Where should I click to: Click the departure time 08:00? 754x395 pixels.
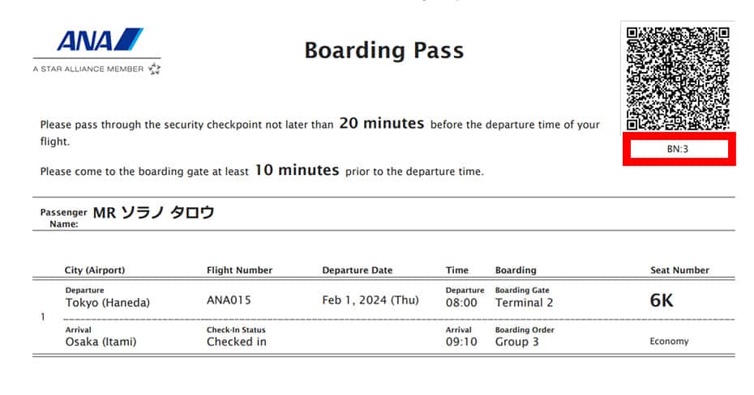(461, 303)
